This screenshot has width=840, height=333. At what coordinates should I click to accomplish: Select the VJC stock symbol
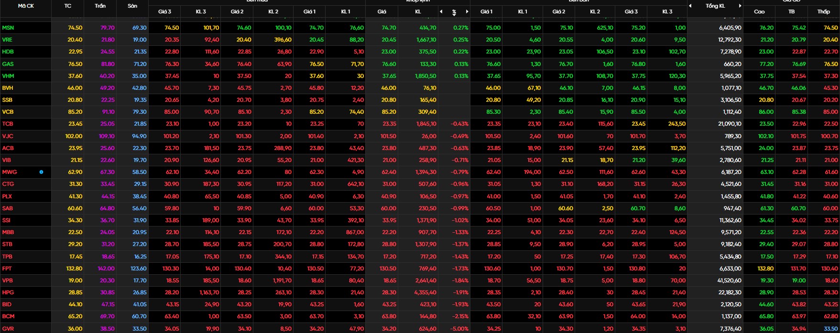(x=8, y=136)
